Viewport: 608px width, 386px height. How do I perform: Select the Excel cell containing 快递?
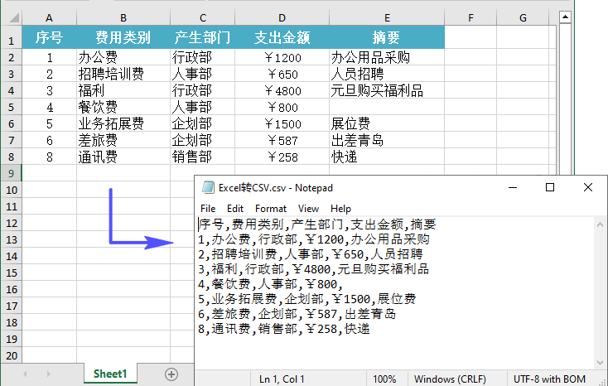coord(387,157)
